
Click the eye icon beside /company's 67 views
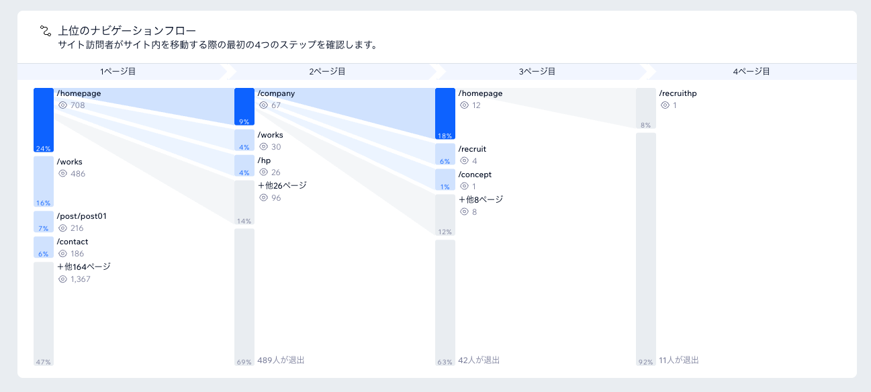pyautogui.click(x=264, y=105)
